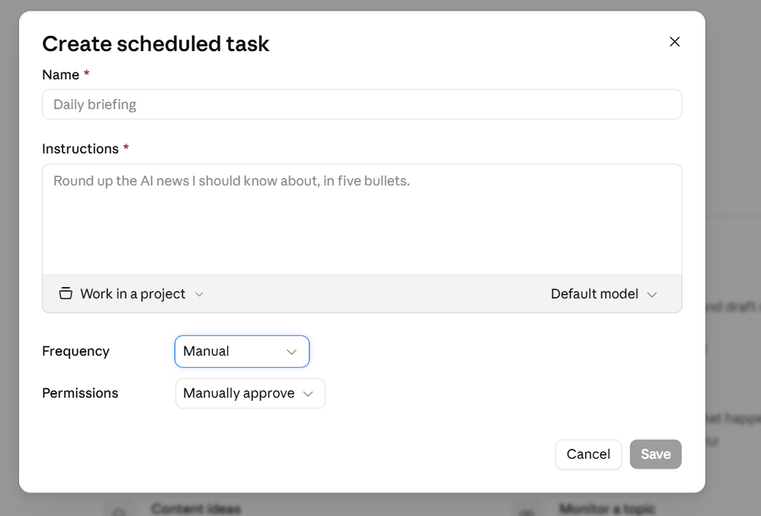The width and height of the screenshot is (761, 516).
Task: Click the Create scheduled task heading
Action: 156,44
